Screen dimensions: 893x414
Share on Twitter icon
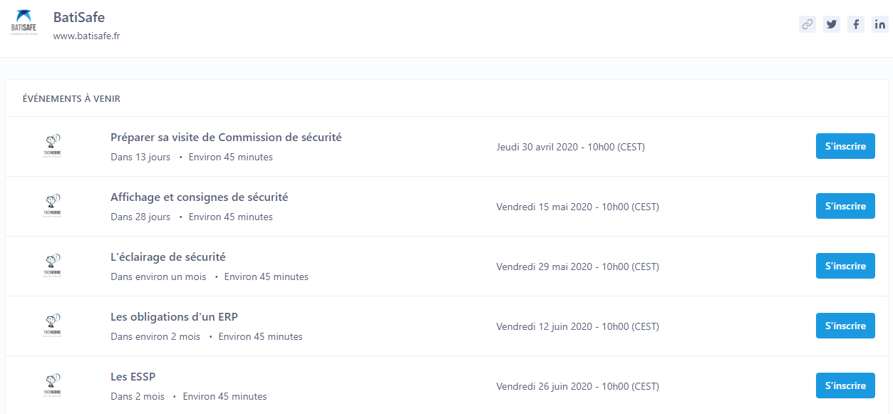(832, 24)
